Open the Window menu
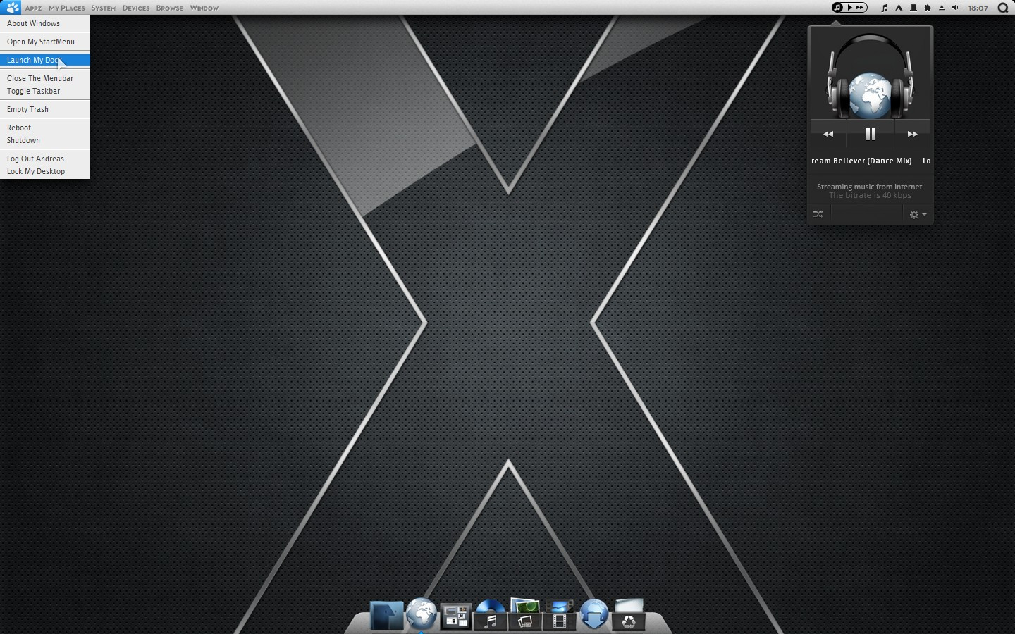The width and height of the screenshot is (1015, 634). coord(204,8)
